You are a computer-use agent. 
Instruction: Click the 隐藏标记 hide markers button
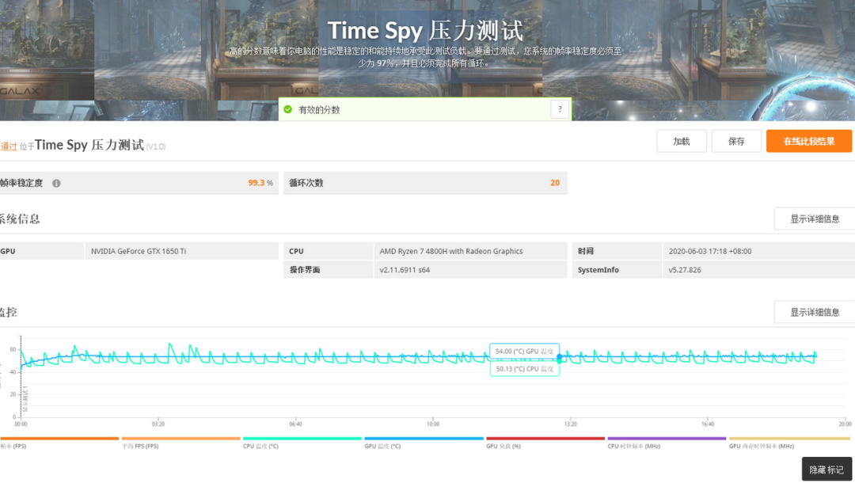tap(826, 470)
